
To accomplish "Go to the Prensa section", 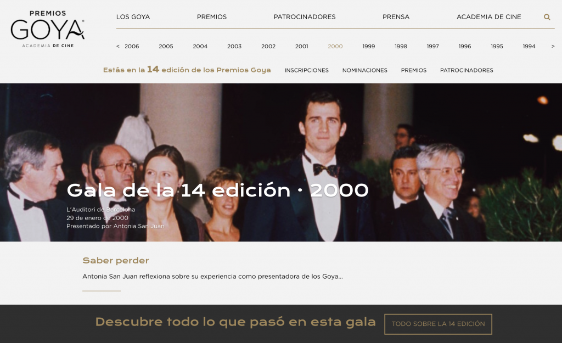I will coord(396,17).
